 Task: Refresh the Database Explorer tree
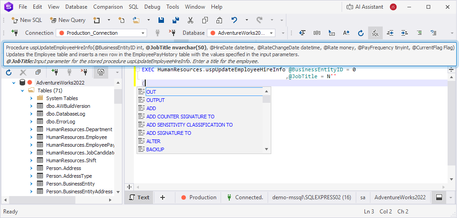point(9,72)
